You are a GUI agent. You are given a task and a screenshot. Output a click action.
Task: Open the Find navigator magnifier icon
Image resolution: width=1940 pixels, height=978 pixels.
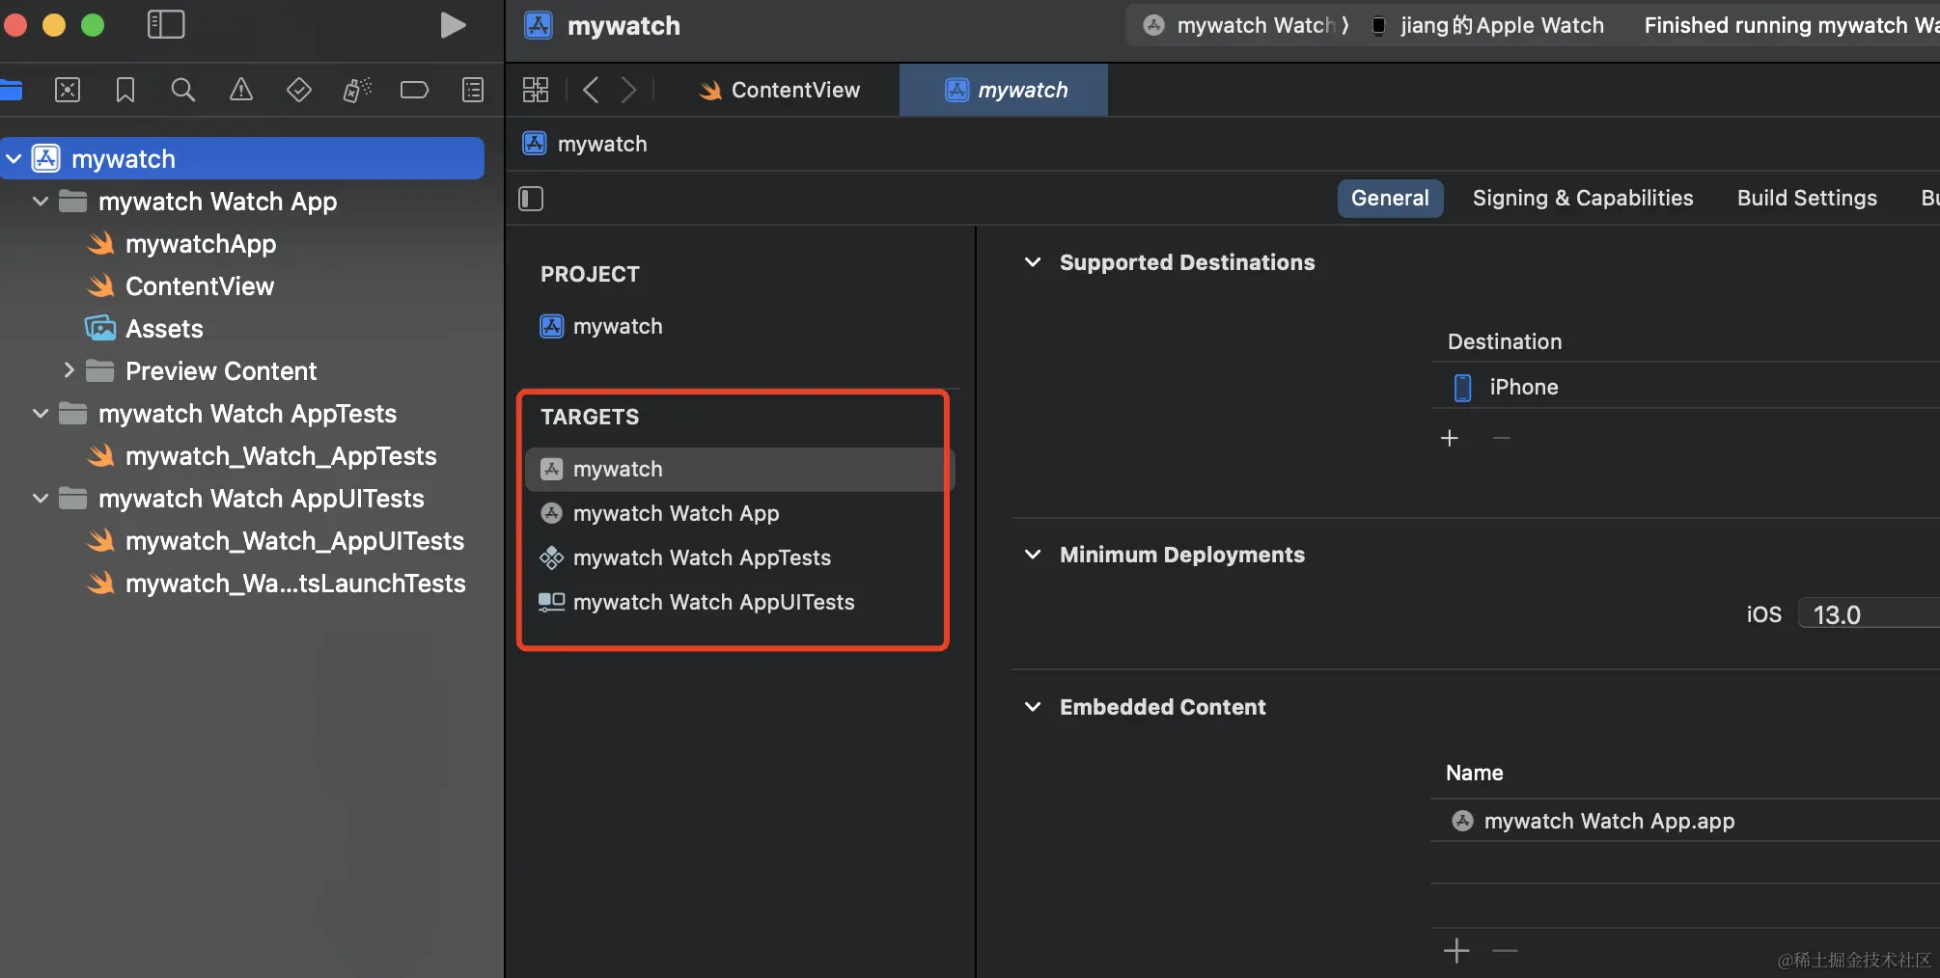coord(182,91)
